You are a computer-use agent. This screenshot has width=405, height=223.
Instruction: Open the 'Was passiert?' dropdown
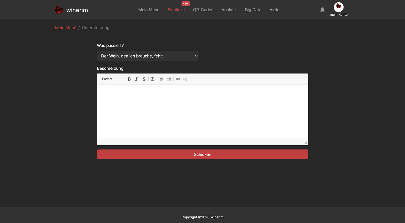click(148, 56)
